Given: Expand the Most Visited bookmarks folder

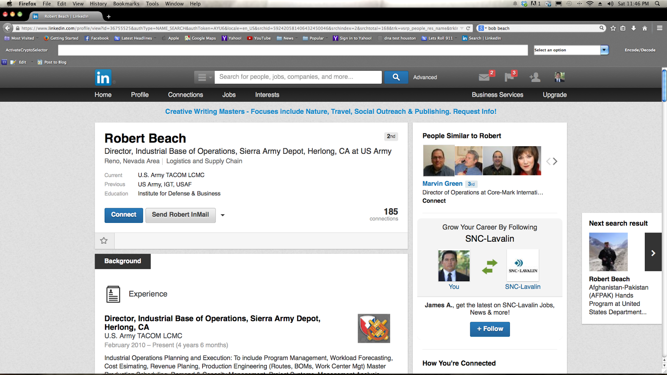Looking at the screenshot, I should (22, 38).
